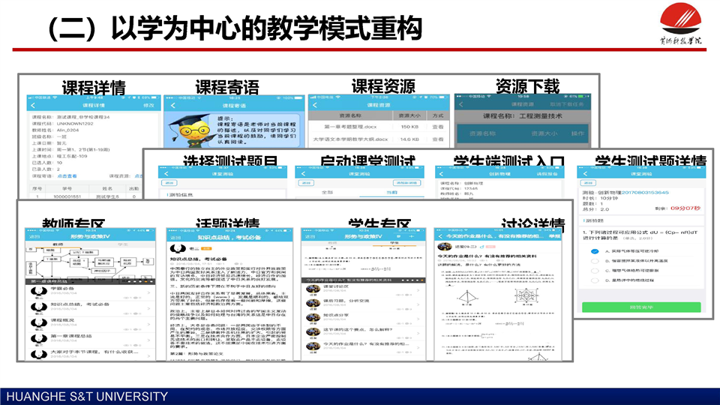Select the checked answer option A
720x405 pixels.
pyautogui.click(x=594, y=251)
